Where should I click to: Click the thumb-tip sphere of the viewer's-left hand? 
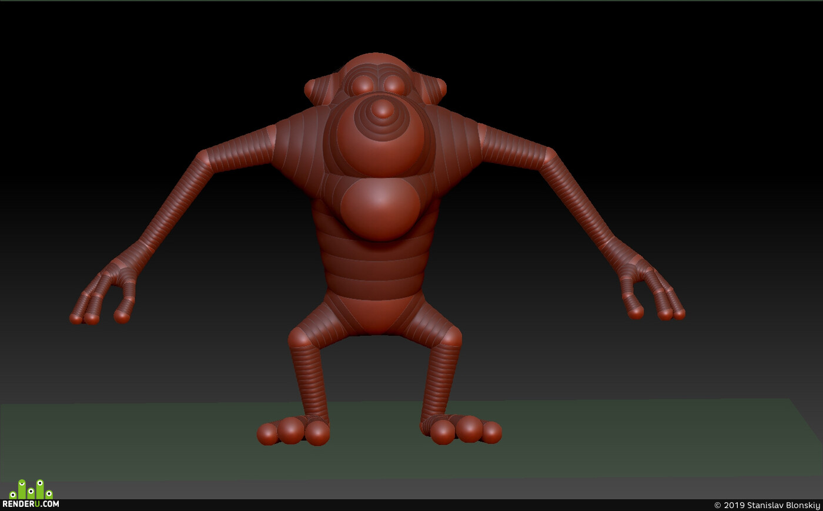[x=122, y=316]
